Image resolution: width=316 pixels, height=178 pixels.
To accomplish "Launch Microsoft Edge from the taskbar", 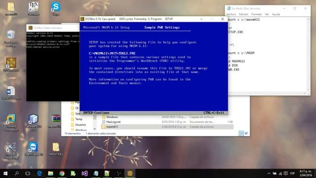I will [39, 174].
